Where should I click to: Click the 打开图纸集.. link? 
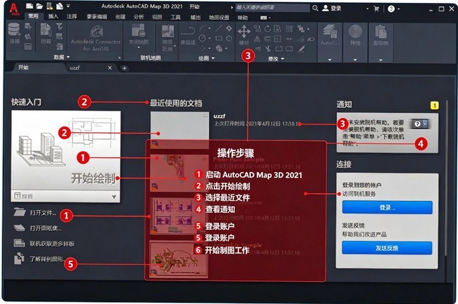tap(46, 228)
